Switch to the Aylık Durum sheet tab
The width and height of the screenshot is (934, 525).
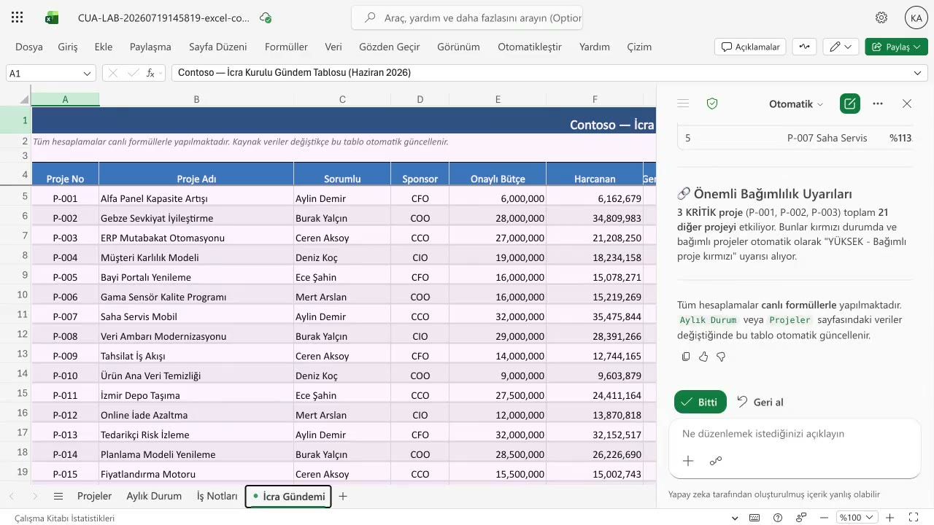click(154, 496)
